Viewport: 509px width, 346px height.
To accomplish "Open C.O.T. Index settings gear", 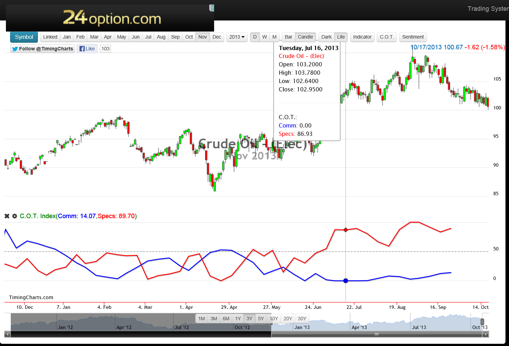I will (x=15, y=216).
